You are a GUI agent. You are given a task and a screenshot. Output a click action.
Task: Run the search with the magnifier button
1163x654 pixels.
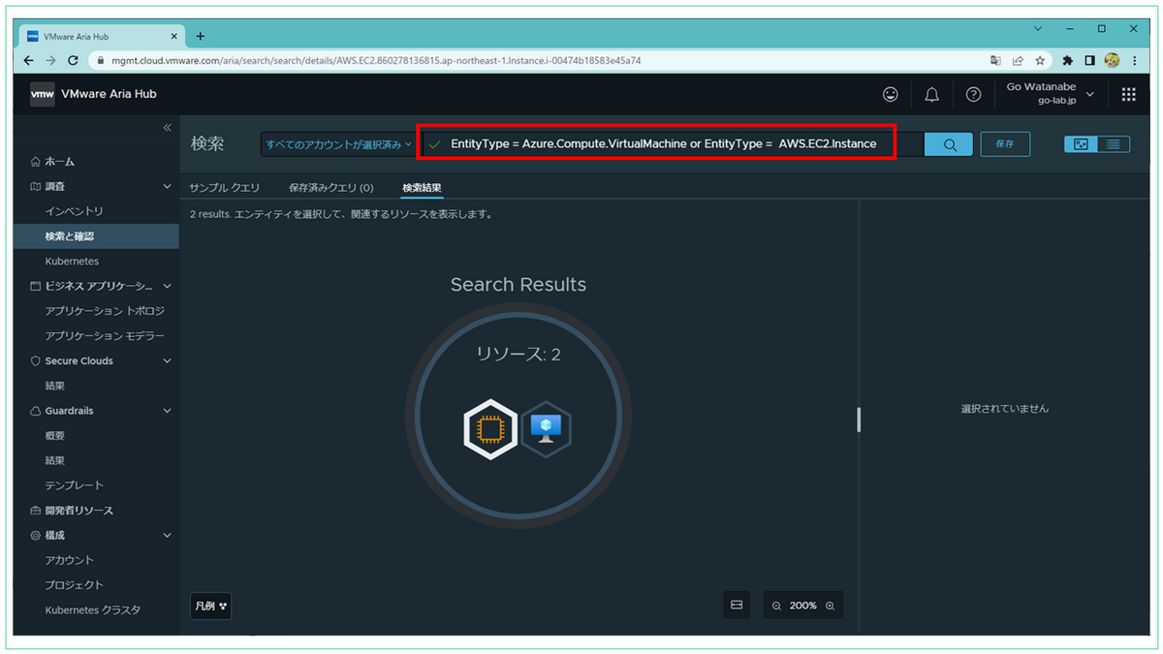point(950,144)
